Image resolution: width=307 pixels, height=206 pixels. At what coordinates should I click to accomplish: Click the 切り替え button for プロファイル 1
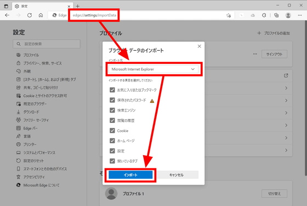[x=274, y=193]
